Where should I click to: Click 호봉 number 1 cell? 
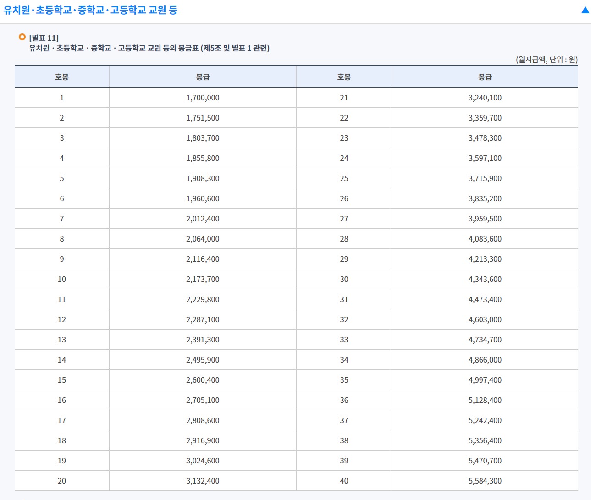point(62,98)
